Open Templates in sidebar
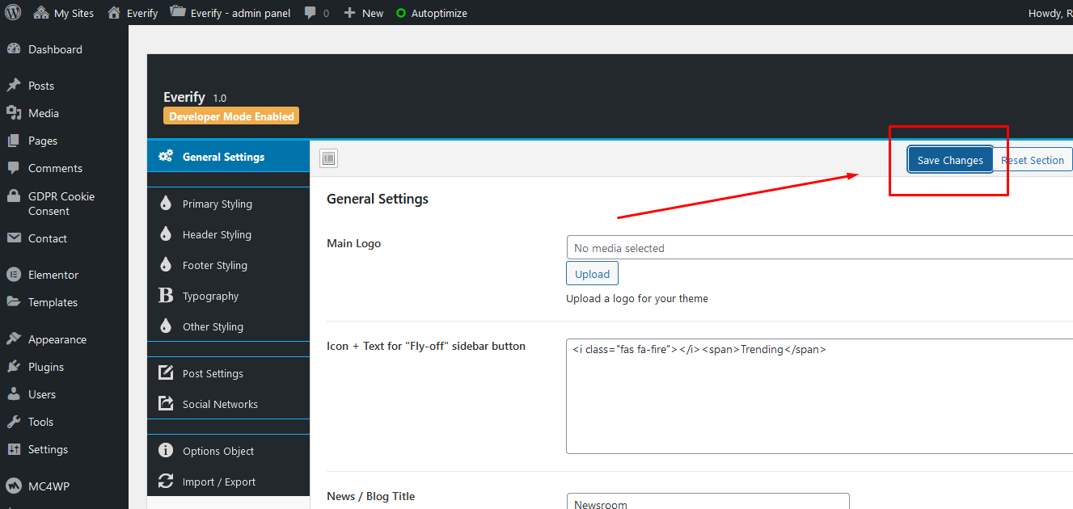The image size is (1073, 509). coord(53,302)
